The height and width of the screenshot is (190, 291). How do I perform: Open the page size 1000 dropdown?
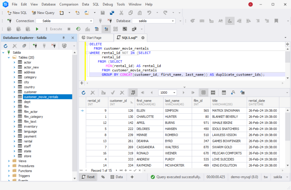(174, 93)
